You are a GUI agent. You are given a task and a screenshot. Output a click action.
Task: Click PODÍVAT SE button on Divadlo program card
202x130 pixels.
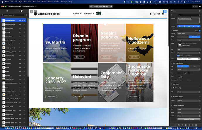click(79, 57)
